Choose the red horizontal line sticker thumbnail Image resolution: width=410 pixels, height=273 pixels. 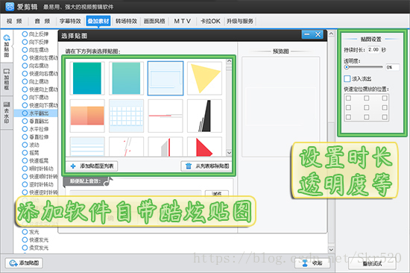click(x=165, y=116)
